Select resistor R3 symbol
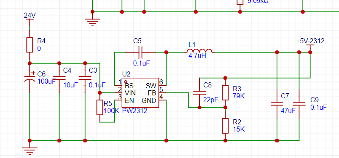This screenshot has height=158, width=339. click(x=225, y=92)
